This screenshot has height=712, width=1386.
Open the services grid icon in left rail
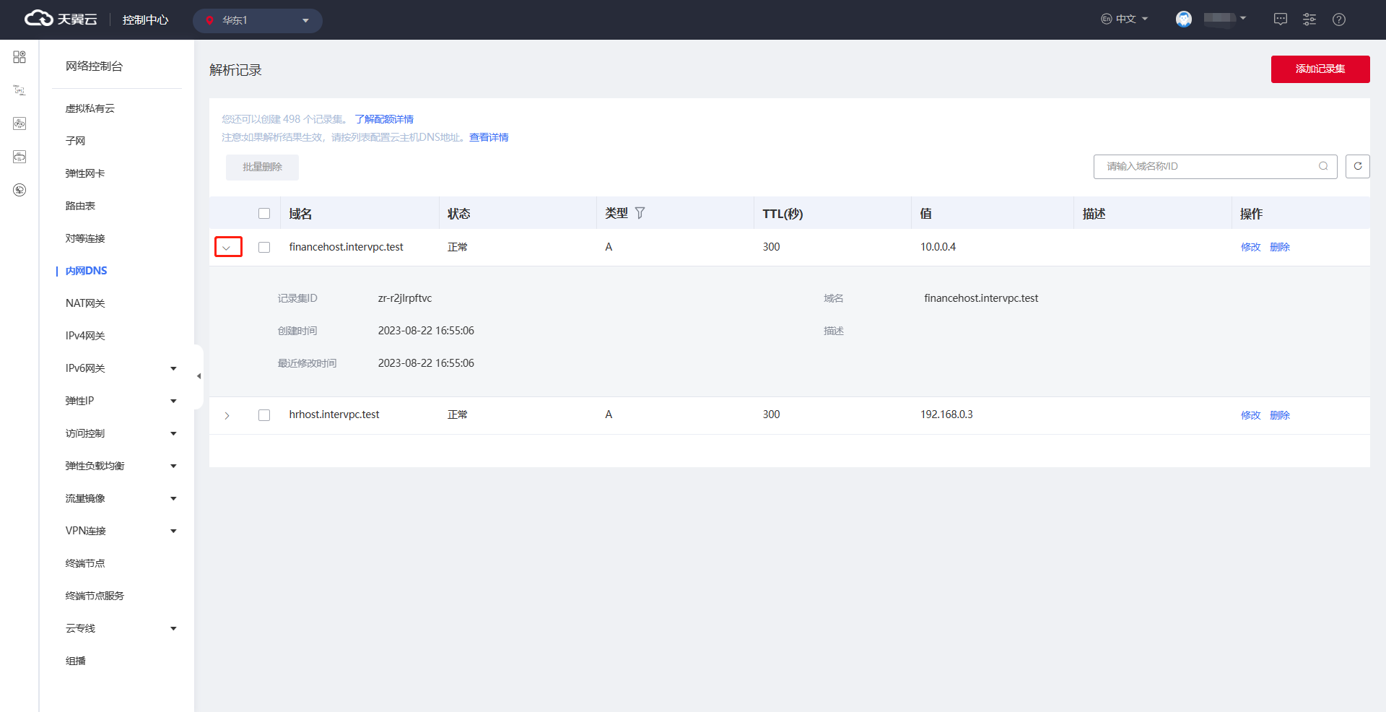19,57
